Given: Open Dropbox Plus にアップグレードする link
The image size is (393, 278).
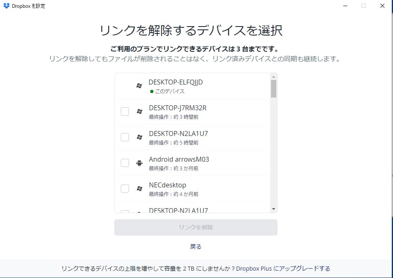Looking at the screenshot, I should tap(283, 269).
